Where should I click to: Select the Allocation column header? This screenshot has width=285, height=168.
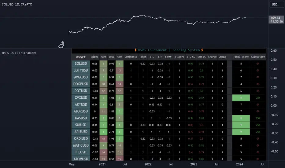[258, 57]
